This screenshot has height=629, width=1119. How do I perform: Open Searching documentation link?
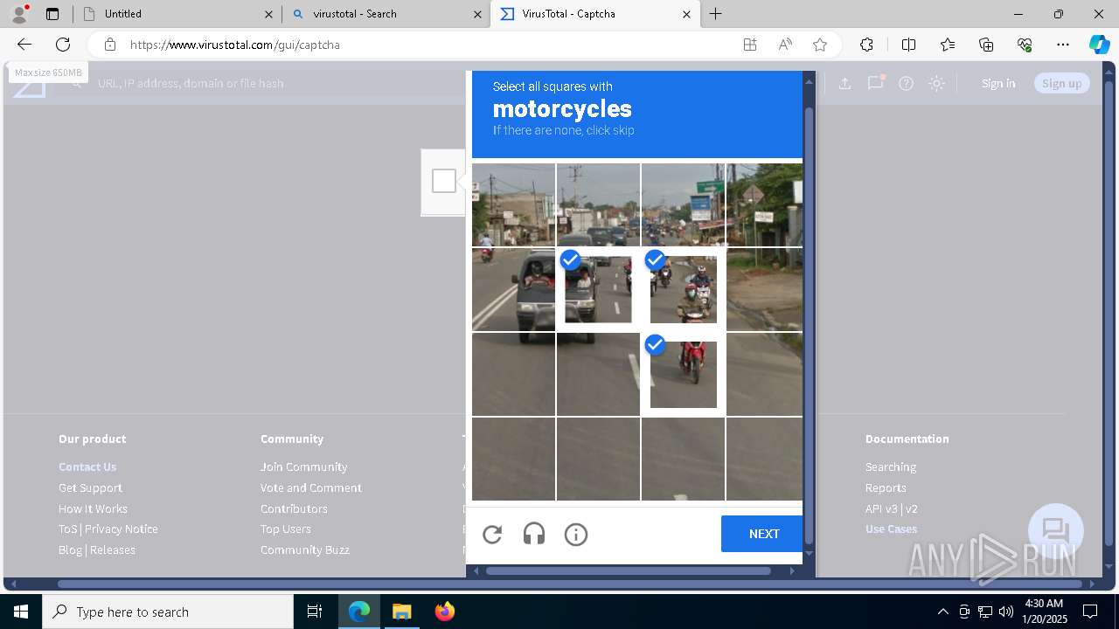click(891, 467)
